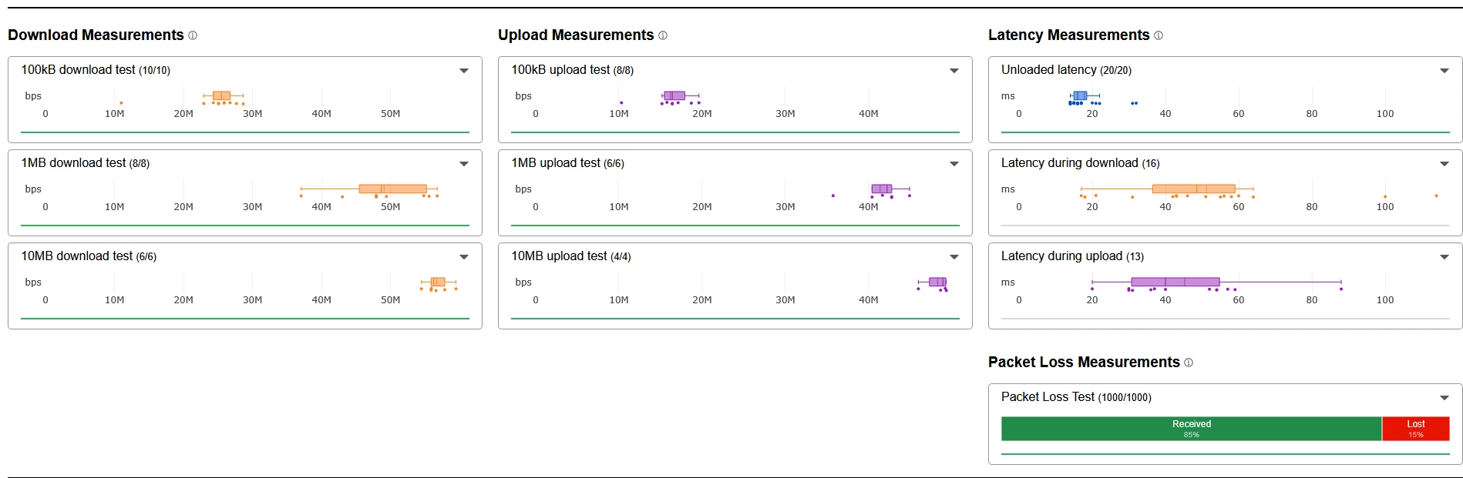Click info icon beside Download Measurements
1463x478 pixels.
(193, 35)
